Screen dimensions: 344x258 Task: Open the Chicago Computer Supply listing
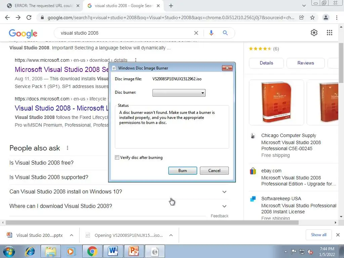(x=294, y=145)
